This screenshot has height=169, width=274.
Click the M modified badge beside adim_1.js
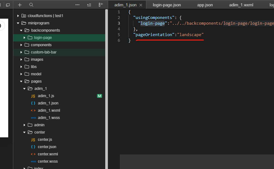99,96
